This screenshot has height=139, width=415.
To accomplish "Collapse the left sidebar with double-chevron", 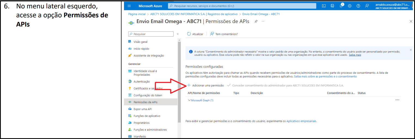I will 178,34.
